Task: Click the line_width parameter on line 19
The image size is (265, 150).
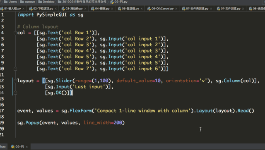Action: click(97, 123)
